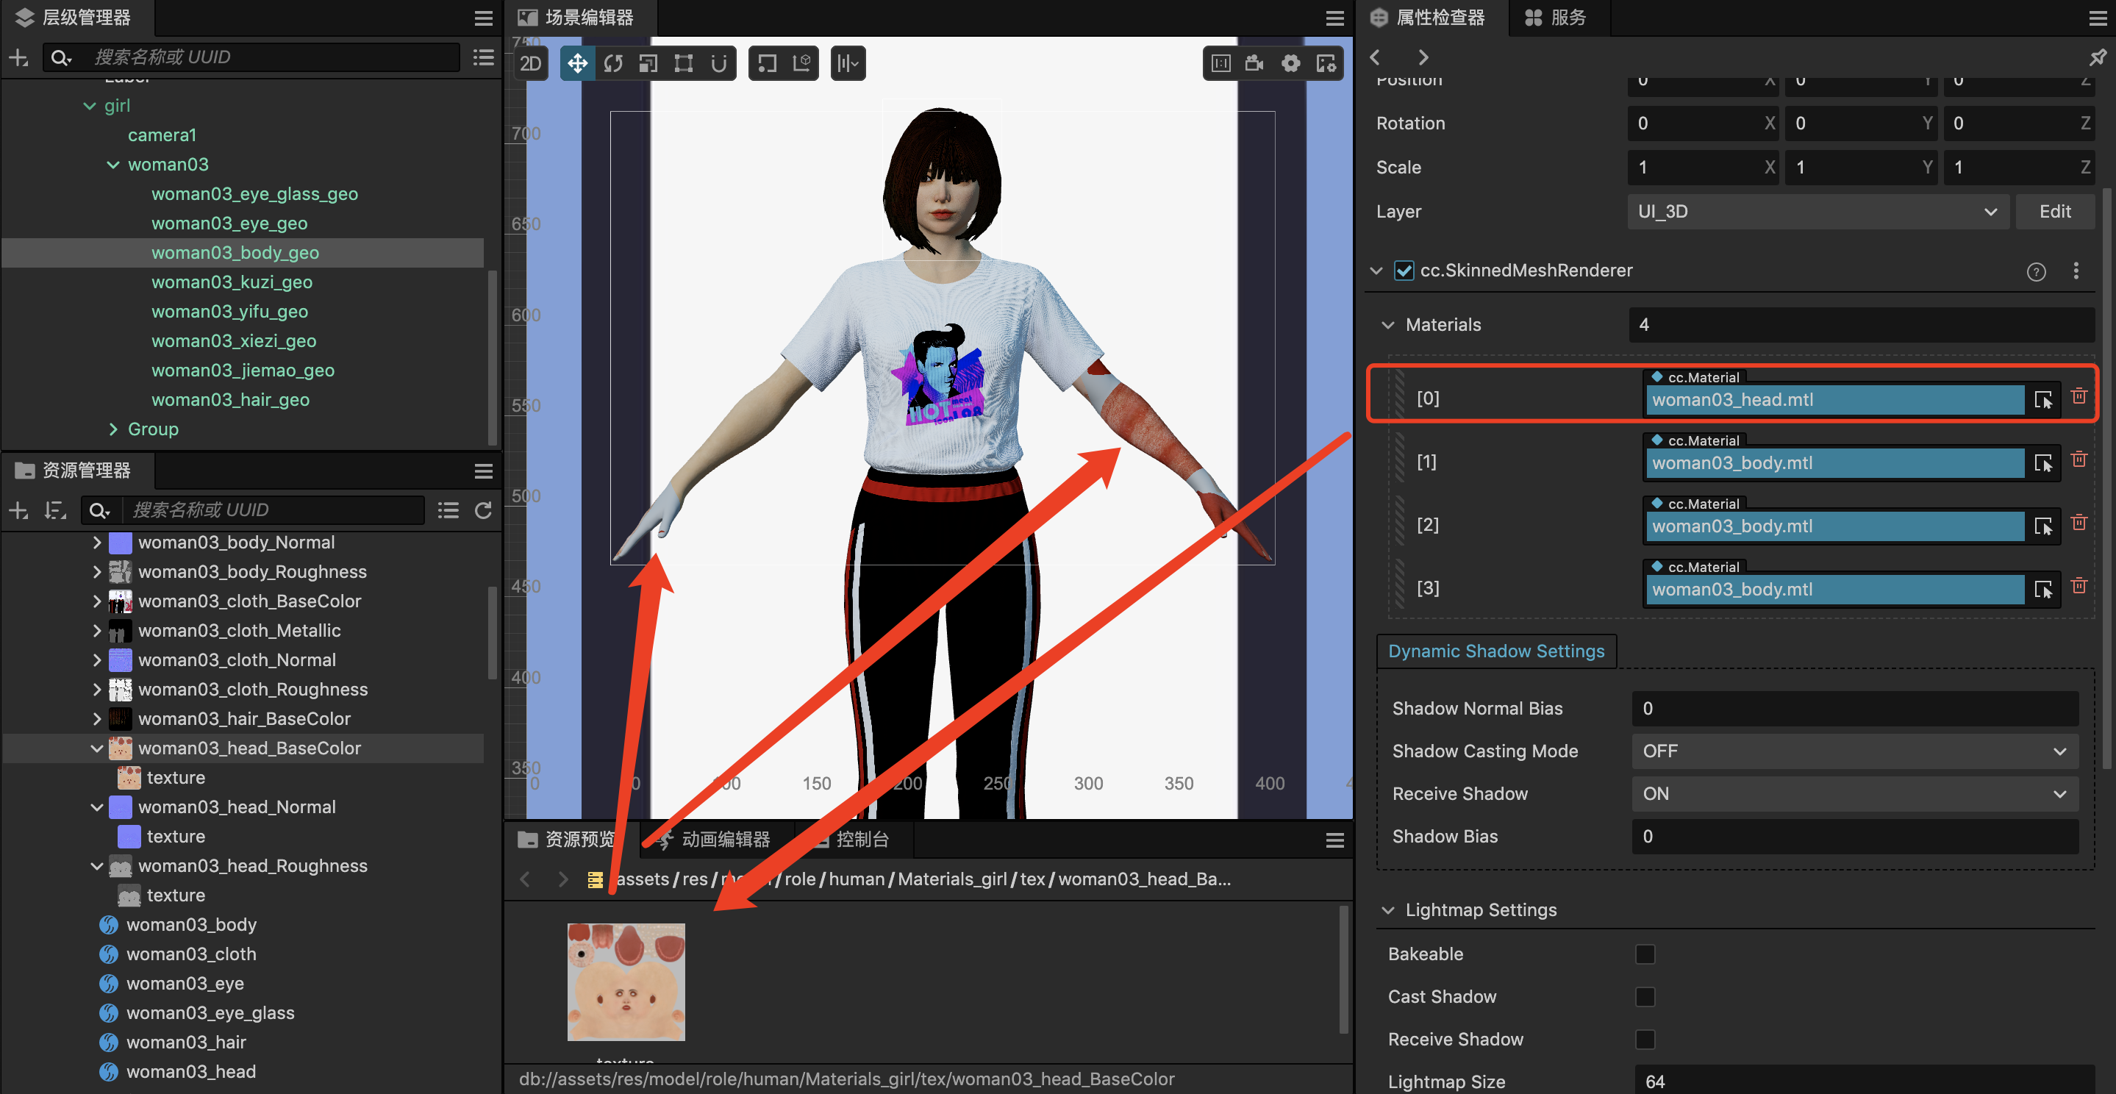Switch scene view to 2D mode
Screen dimensions: 2116x1094
tap(531, 63)
